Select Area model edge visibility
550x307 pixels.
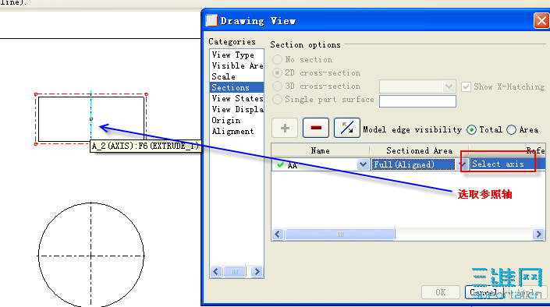pos(512,130)
